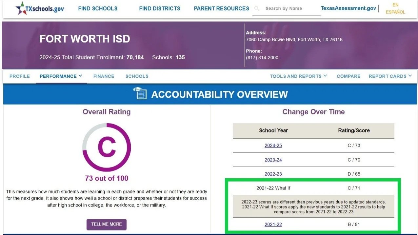Open the 2022-23 school year link
The image size is (418, 235).
click(273, 174)
